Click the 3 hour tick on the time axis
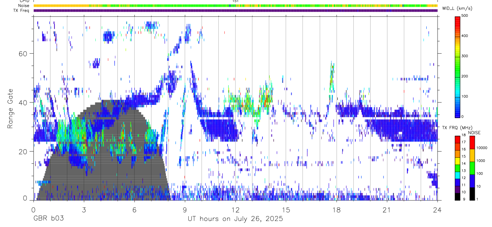 point(84,209)
